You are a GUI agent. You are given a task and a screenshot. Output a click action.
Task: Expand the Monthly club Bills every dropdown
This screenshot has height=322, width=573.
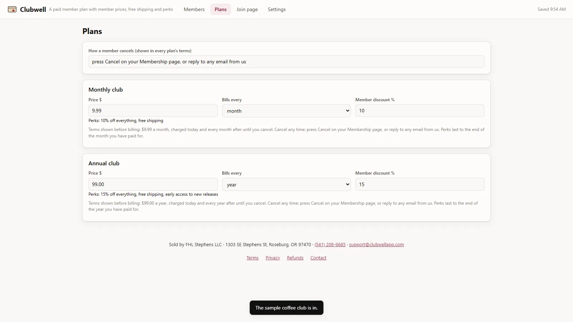coord(286,111)
